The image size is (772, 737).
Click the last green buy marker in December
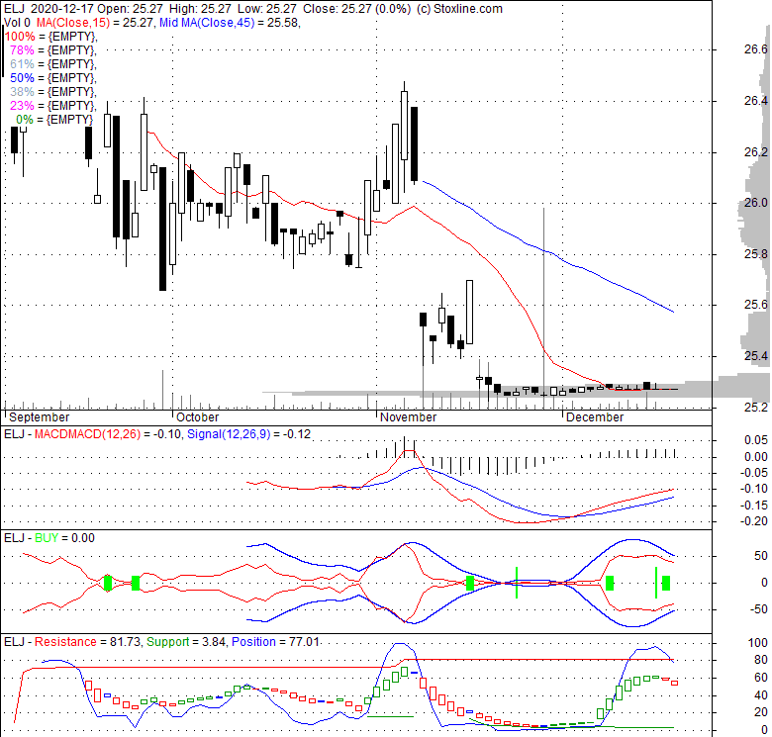pyautogui.click(x=666, y=583)
